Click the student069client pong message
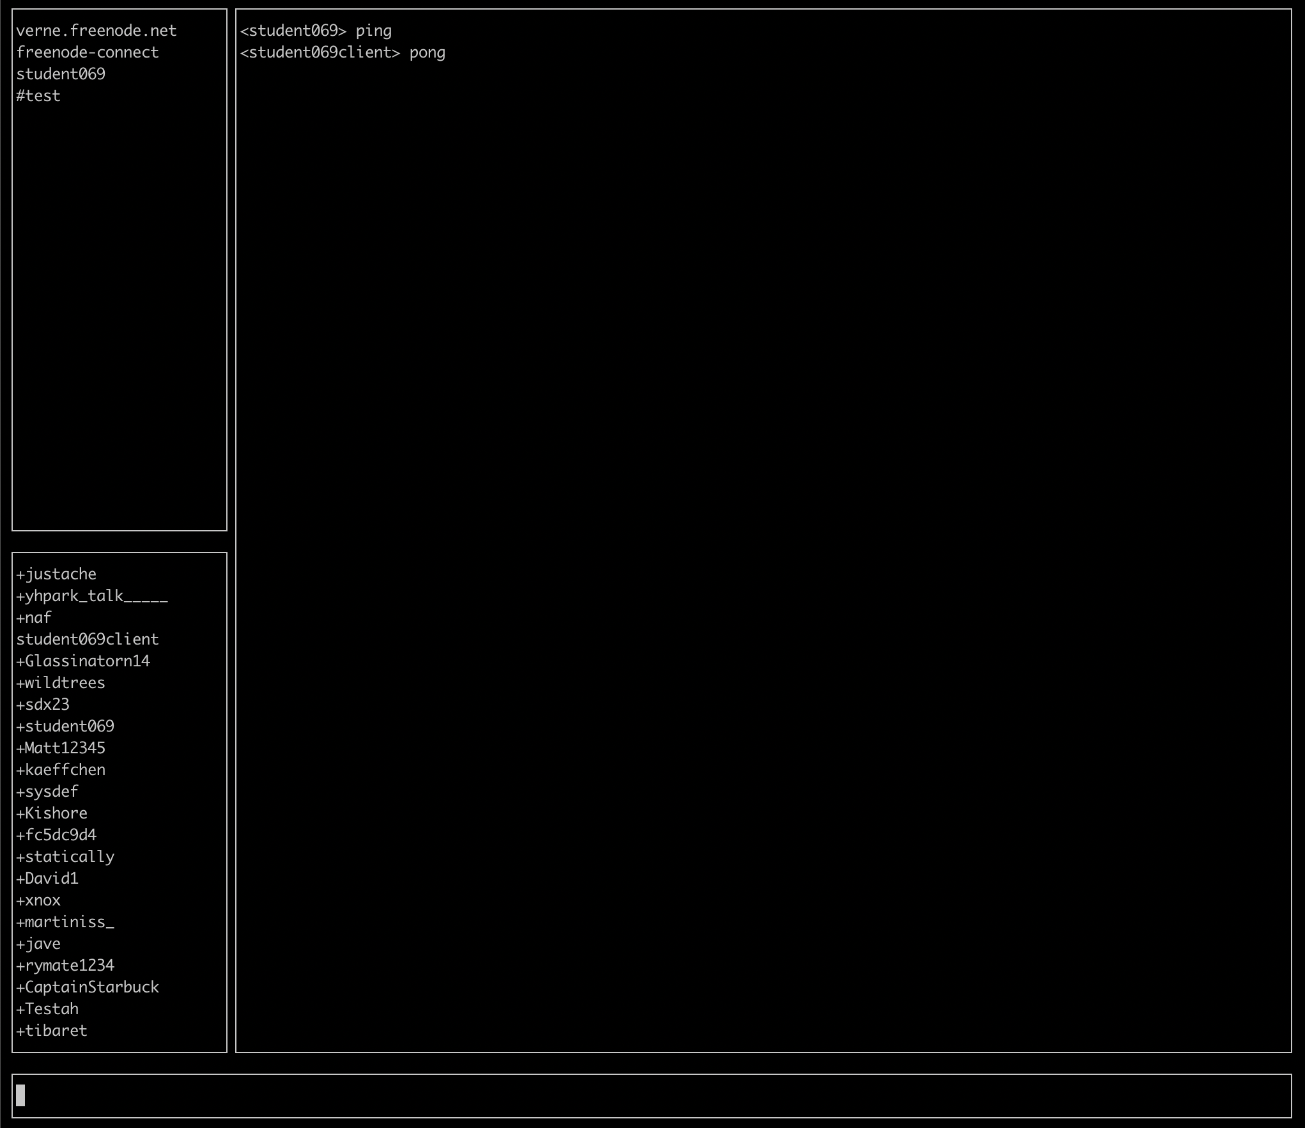 pyautogui.click(x=343, y=52)
